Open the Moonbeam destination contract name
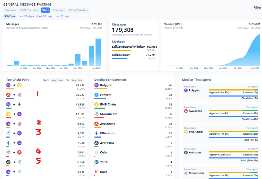This screenshot has width=262, height=179. tap(109, 114)
